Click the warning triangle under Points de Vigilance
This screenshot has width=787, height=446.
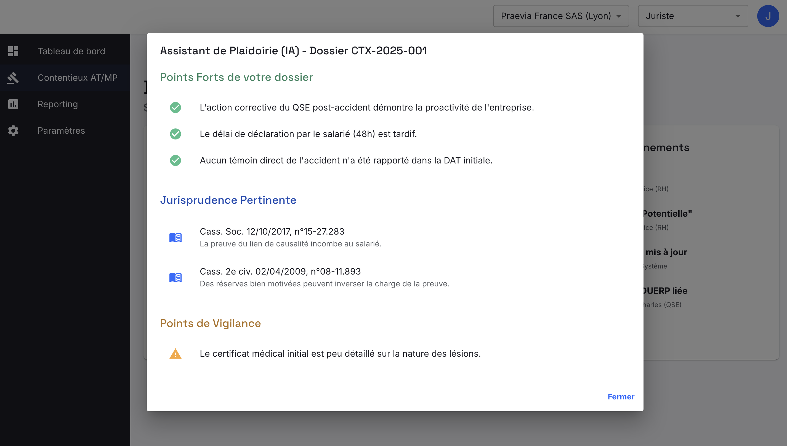tap(176, 354)
